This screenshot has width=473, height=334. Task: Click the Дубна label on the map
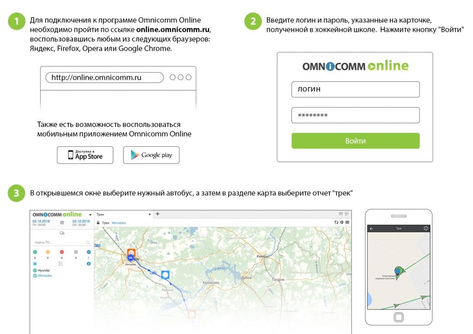(246, 278)
